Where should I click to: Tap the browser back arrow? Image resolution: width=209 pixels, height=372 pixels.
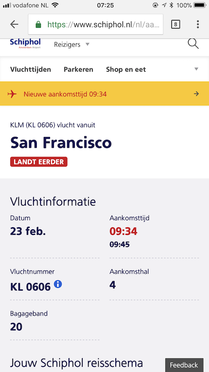(x=14, y=24)
